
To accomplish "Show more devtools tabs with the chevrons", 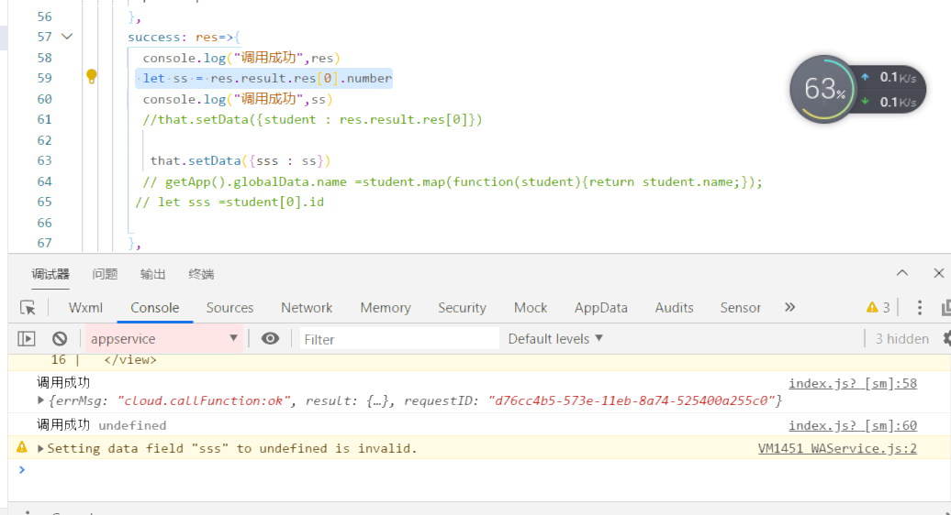I will click(x=789, y=307).
